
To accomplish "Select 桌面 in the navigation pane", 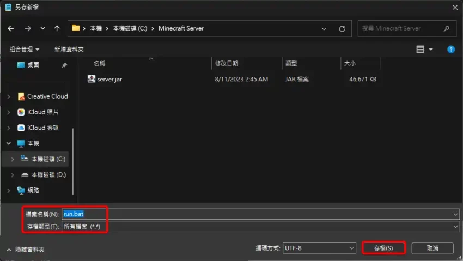I will (33, 65).
